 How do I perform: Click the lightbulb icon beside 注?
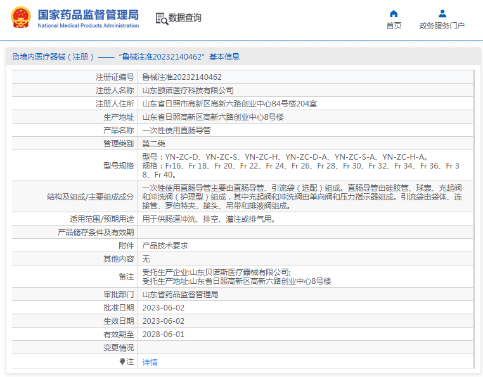(122, 361)
